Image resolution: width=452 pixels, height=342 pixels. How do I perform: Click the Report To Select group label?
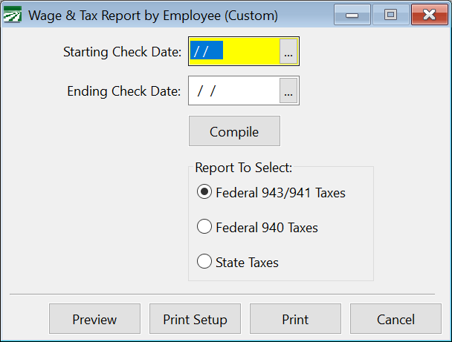point(243,167)
